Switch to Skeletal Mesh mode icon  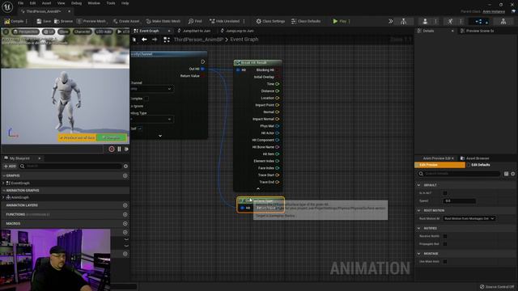pyautogui.click(x=425, y=22)
